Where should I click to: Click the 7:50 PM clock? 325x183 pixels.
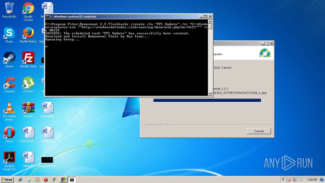point(312,180)
